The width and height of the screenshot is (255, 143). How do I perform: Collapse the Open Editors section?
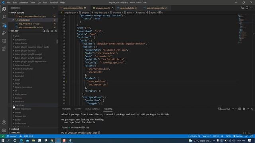click(33, 13)
